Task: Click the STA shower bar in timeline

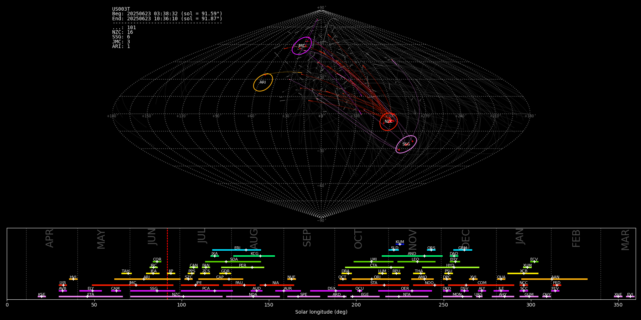Action: point(374,285)
